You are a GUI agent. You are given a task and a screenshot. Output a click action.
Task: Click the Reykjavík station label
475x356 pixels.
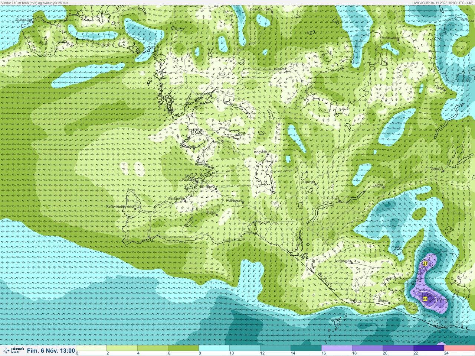[x=190, y=179]
